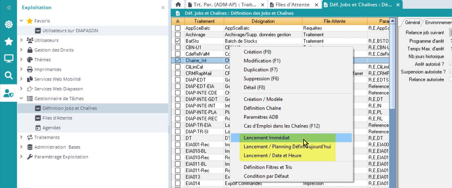Sort by the Désignation column header

[x=263, y=21]
